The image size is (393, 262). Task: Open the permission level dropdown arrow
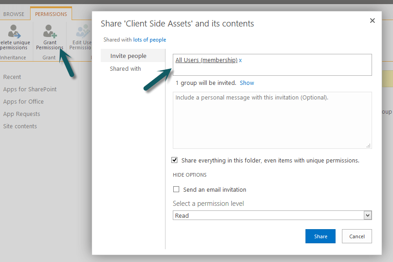click(367, 215)
